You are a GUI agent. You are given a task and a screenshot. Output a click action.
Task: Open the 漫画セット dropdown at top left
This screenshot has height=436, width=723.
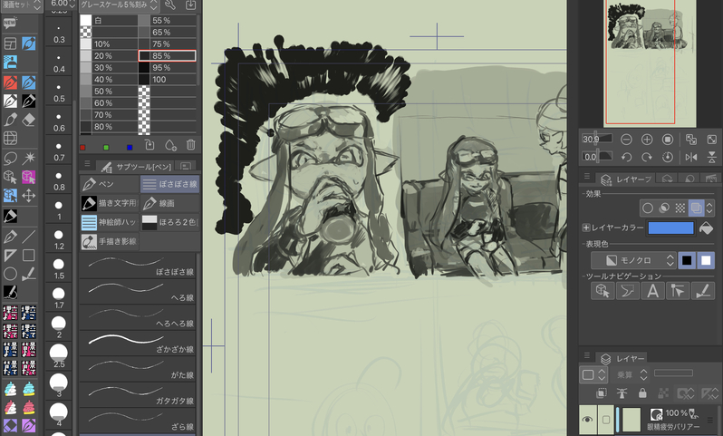pos(21,5)
